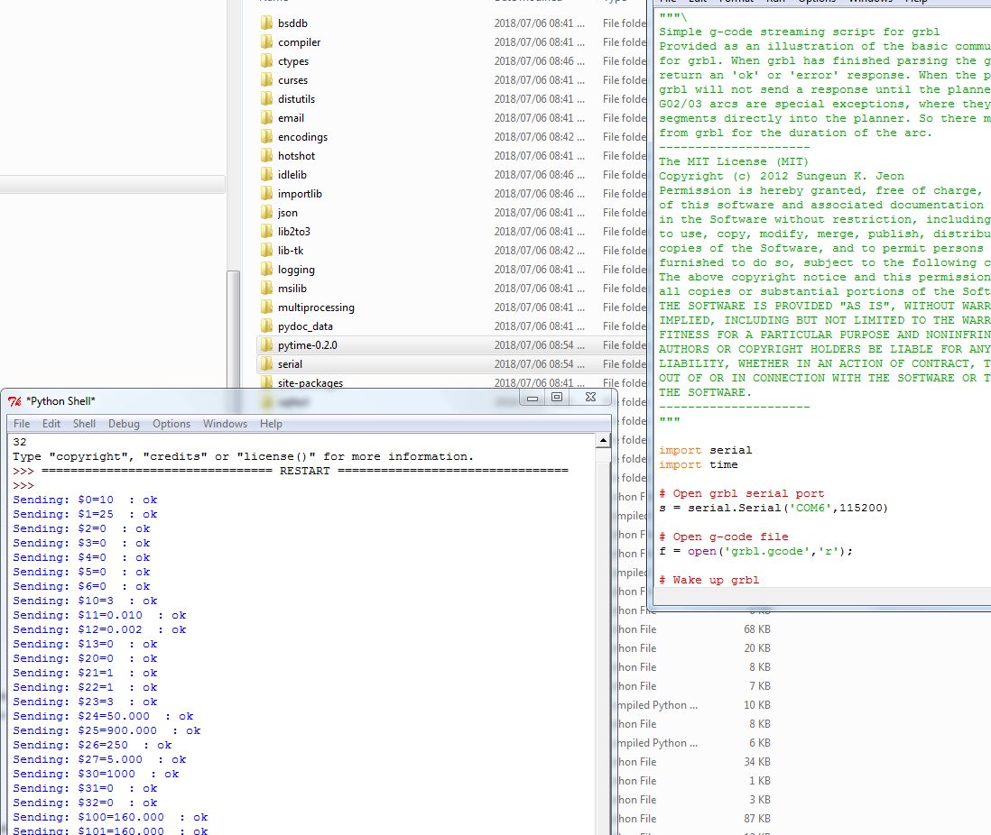Open the File menu in Python Shell
Screen dimensions: 991x835
click(22, 424)
